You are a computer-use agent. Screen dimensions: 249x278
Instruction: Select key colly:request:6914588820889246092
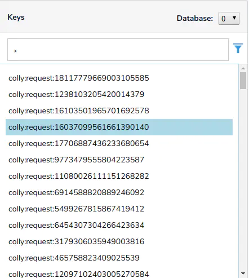coord(119,192)
